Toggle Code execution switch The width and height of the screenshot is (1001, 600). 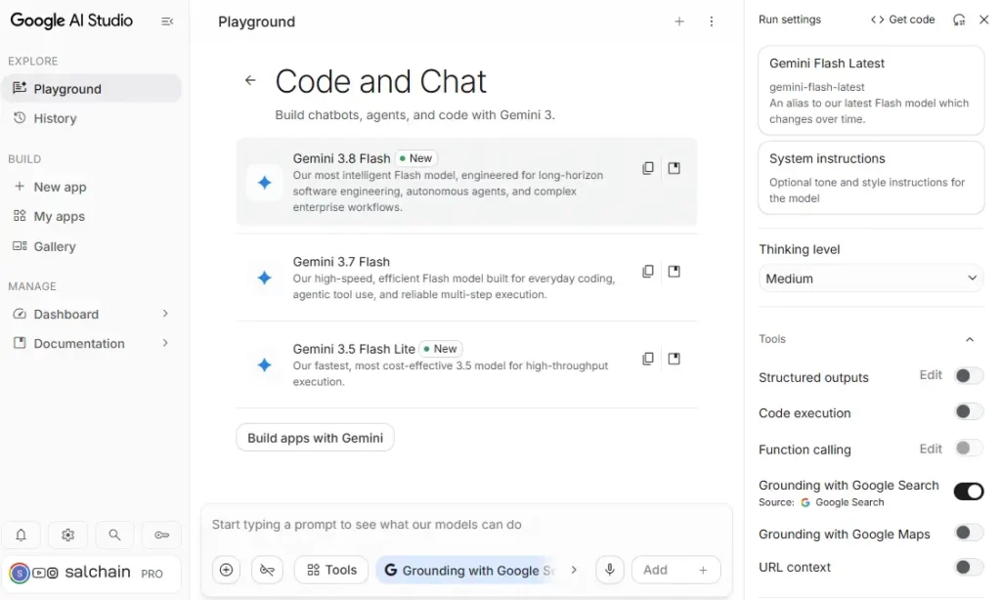[x=968, y=411]
